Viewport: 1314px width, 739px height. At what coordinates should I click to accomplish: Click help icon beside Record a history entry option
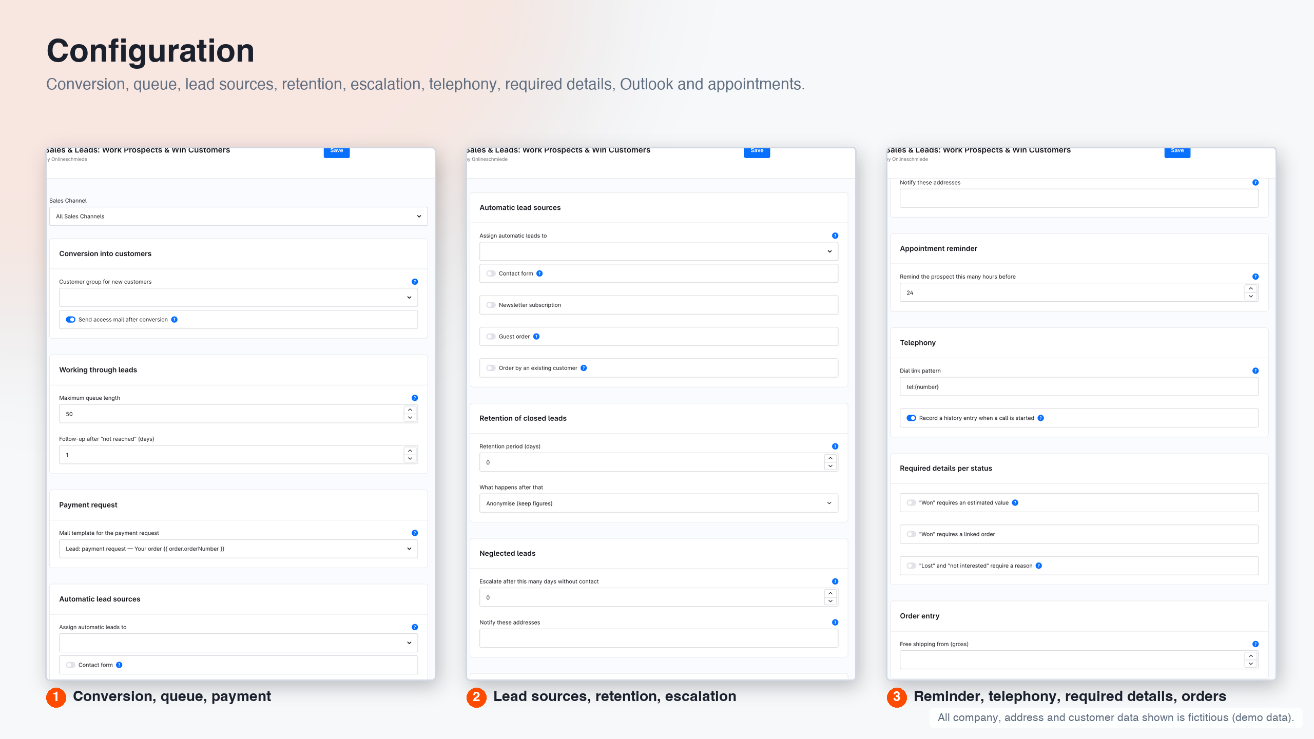pyautogui.click(x=1041, y=418)
